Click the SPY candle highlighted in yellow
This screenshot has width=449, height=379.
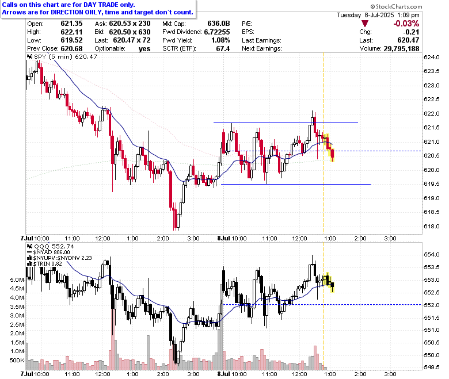pos(329,148)
